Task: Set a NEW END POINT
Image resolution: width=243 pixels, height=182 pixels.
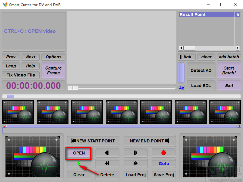Action: tap(150, 141)
